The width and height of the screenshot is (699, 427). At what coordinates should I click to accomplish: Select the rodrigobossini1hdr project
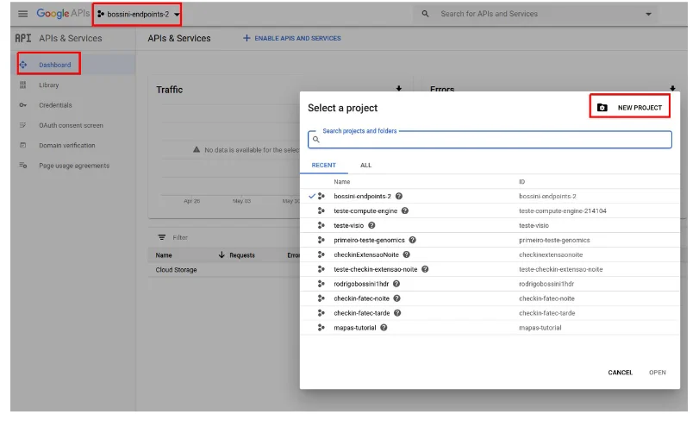(x=490, y=284)
